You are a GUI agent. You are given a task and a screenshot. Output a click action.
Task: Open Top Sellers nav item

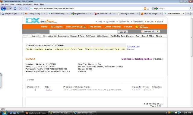(x=95, y=27)
